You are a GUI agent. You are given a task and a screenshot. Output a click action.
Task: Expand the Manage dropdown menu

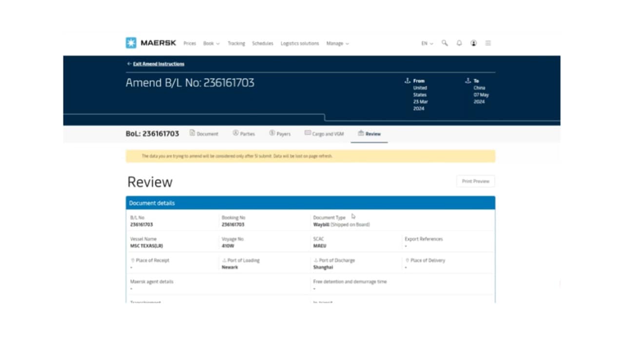coord(337,43)
